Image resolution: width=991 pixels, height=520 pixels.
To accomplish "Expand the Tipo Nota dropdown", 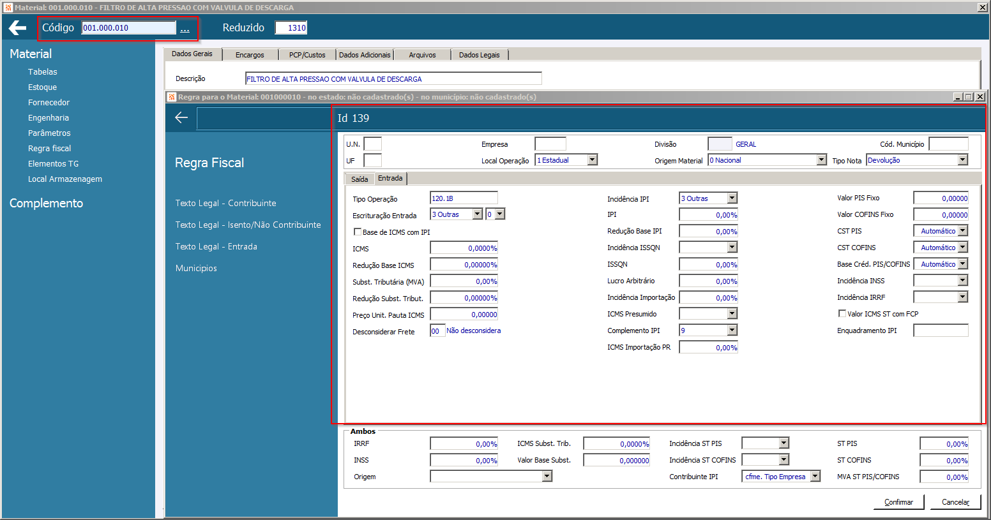I will [x=962, y=160].
